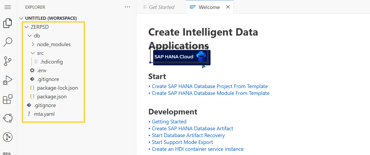This screenshot has height=155, width=370.
Task: Click the git icon of db .gitignore
Action: (x=32, y=79)
